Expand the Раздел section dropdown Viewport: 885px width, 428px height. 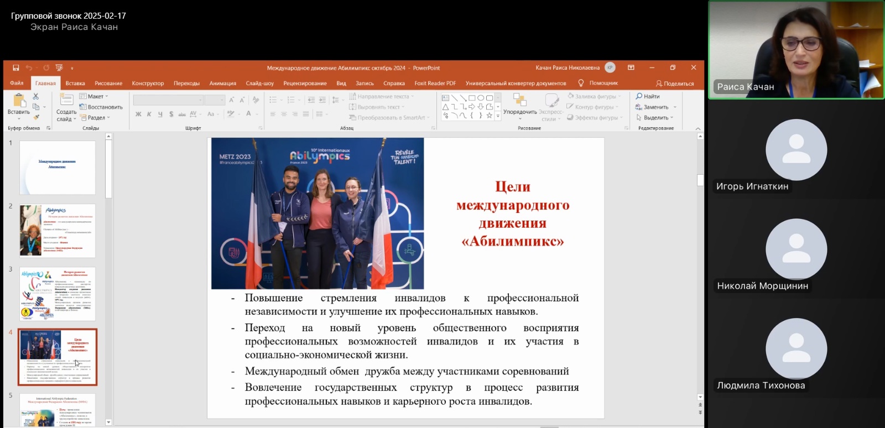point(95,117)
